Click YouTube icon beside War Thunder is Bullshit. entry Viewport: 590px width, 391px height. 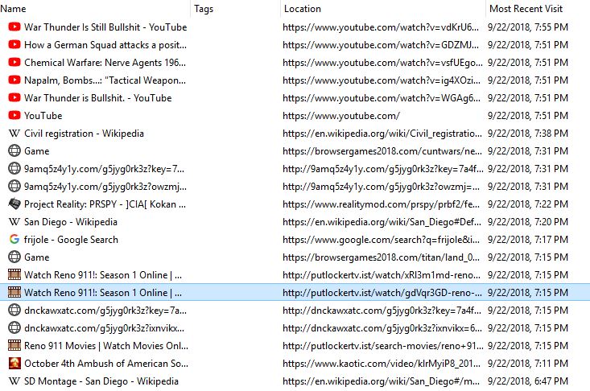(x=14, y=98)
